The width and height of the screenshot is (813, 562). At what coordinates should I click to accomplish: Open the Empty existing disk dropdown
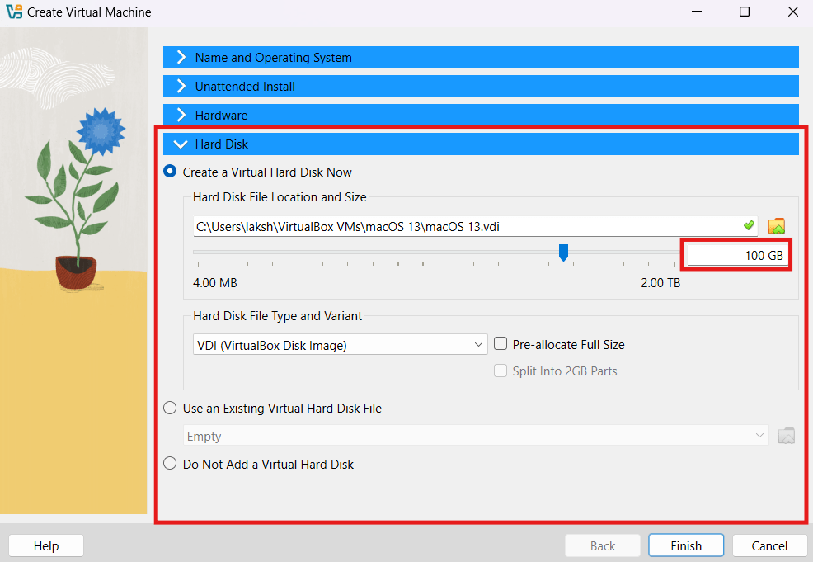pyautogui.click(x=475, y=437)
